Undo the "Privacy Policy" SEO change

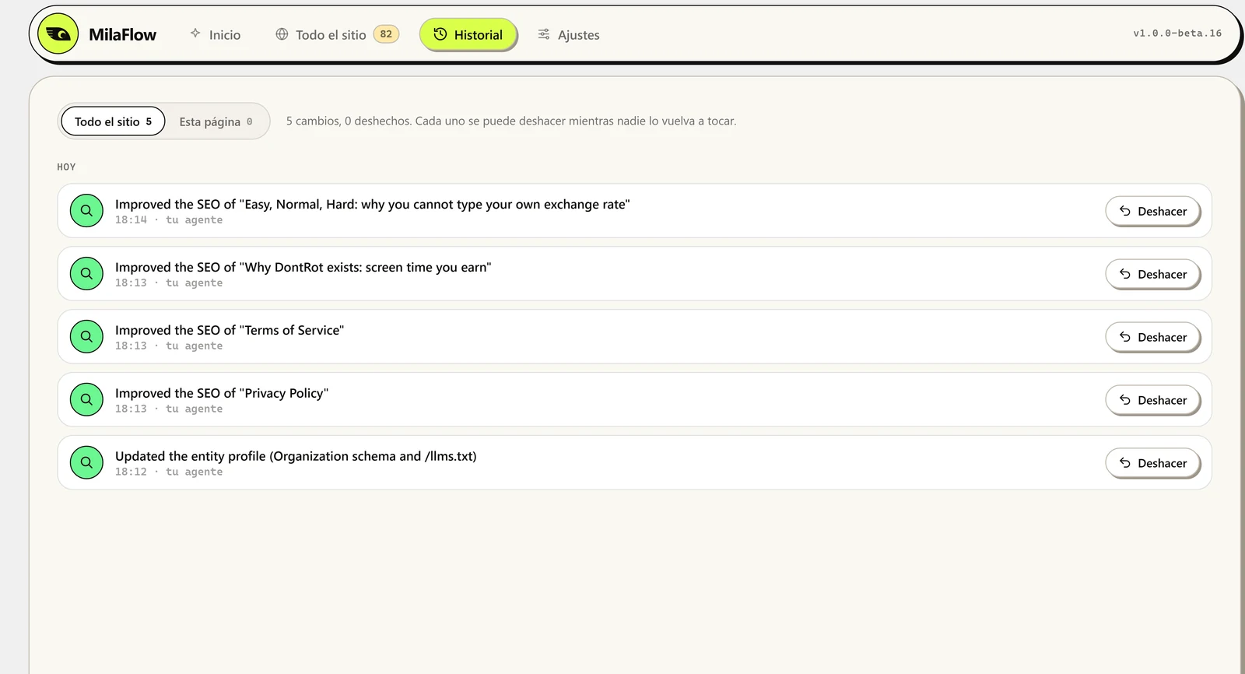[x=1153, y=400]
